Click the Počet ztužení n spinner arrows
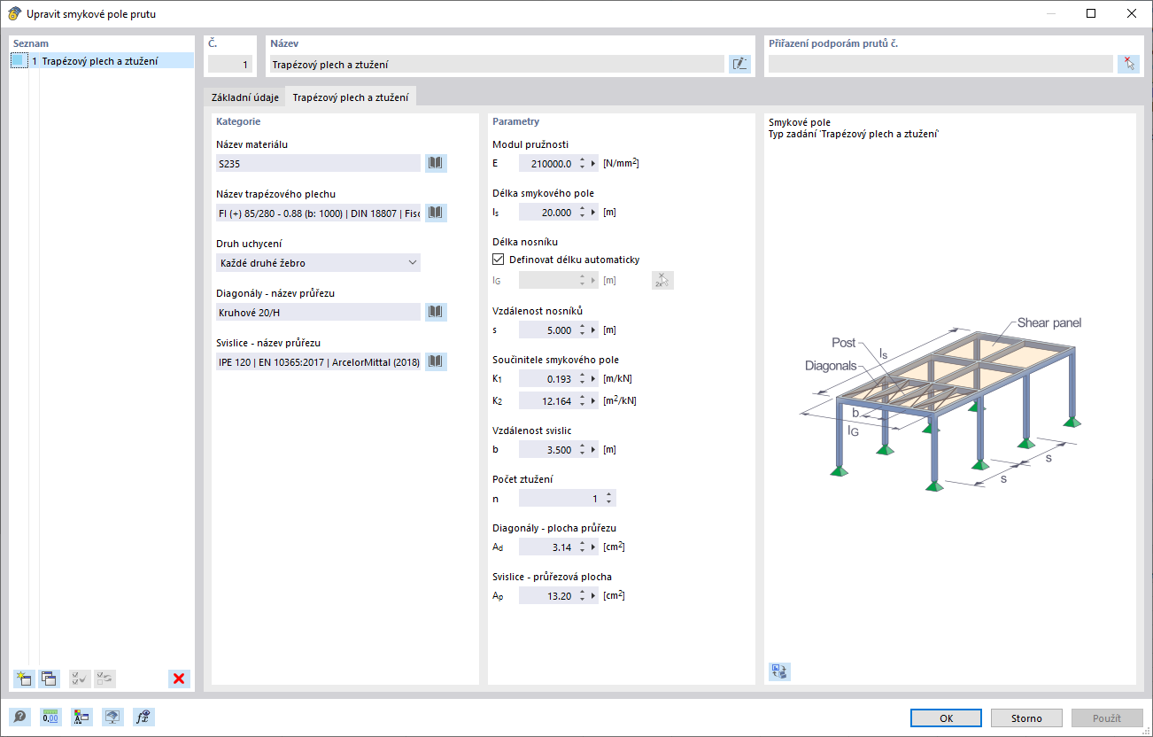Screen dimensions: 1153x737 (609, 499)
